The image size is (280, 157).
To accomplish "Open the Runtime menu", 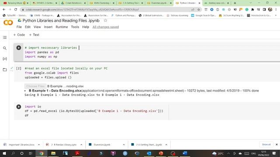I will pos(62,27).
